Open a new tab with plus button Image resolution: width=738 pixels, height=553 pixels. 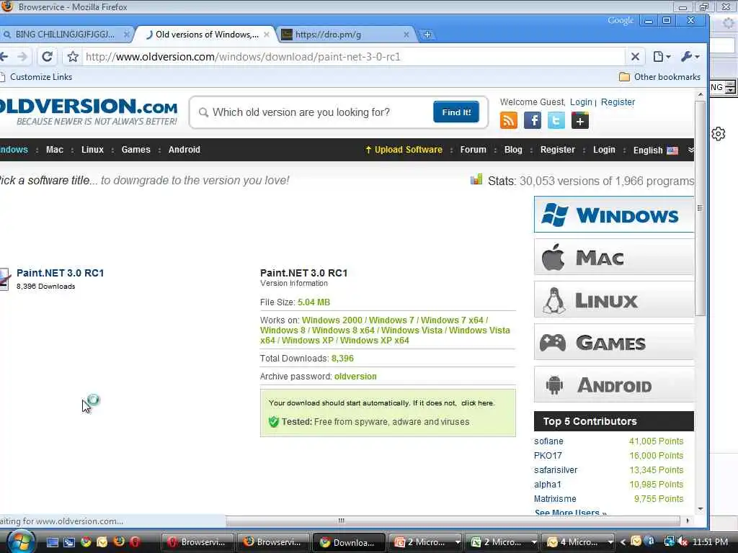[x=427, y=35]
